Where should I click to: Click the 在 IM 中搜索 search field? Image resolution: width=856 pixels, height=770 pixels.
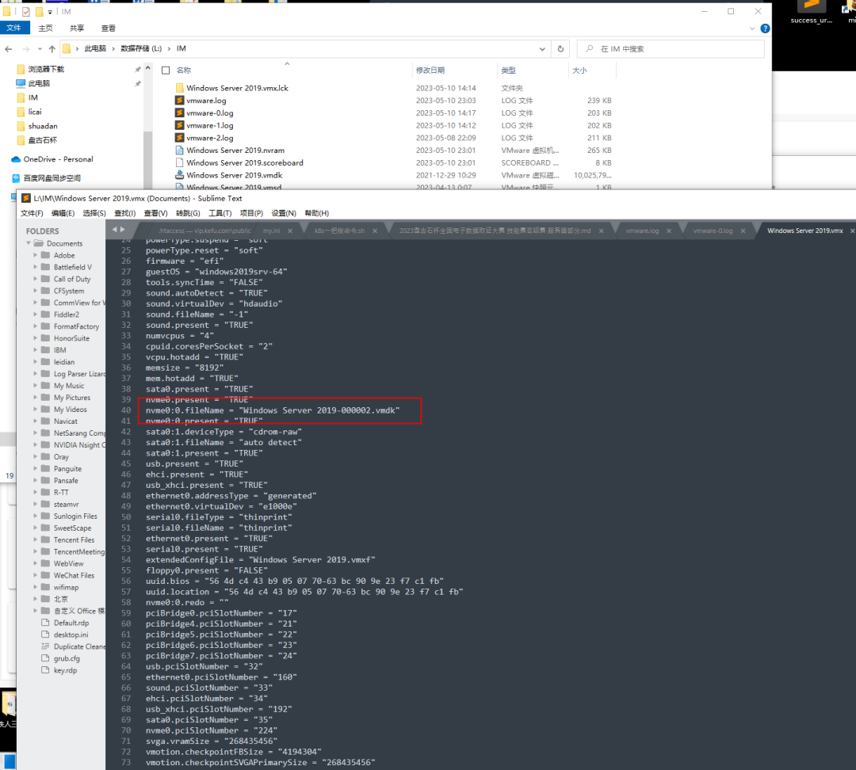point(671,49)
